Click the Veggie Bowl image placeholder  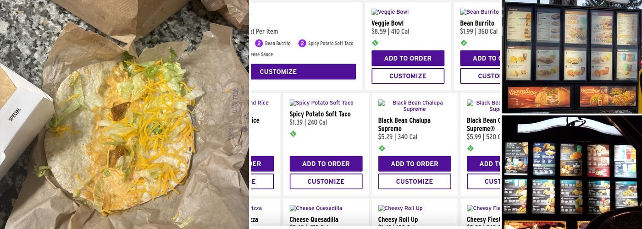[390, 12]
